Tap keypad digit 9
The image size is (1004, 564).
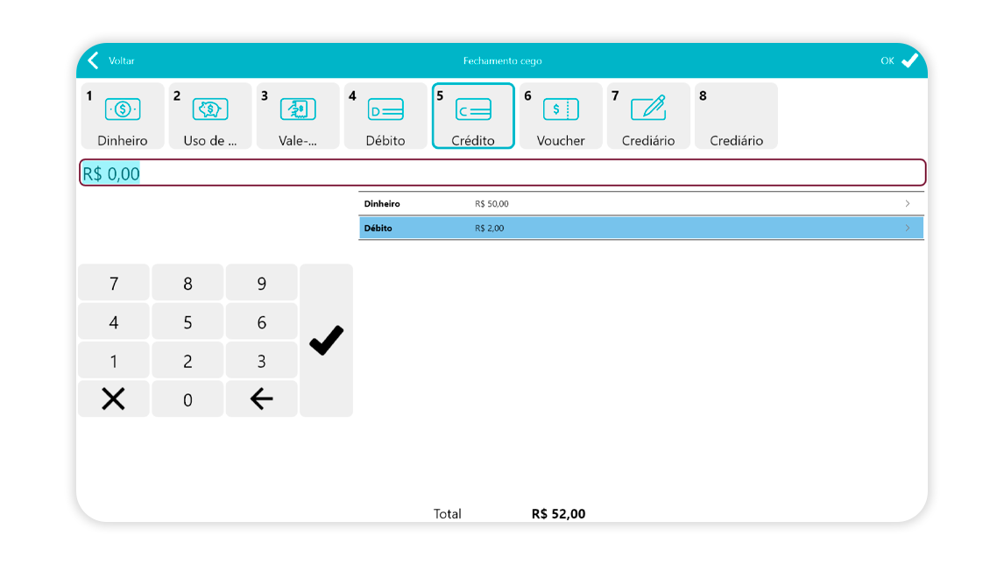click(x=261, y=283)
